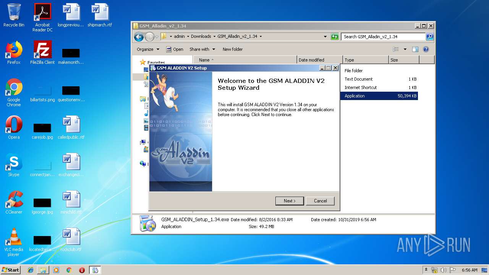Sort by Size column header
Image resolution: width=489 pixels, height=275 pixels.
click(x=404, y=60)
